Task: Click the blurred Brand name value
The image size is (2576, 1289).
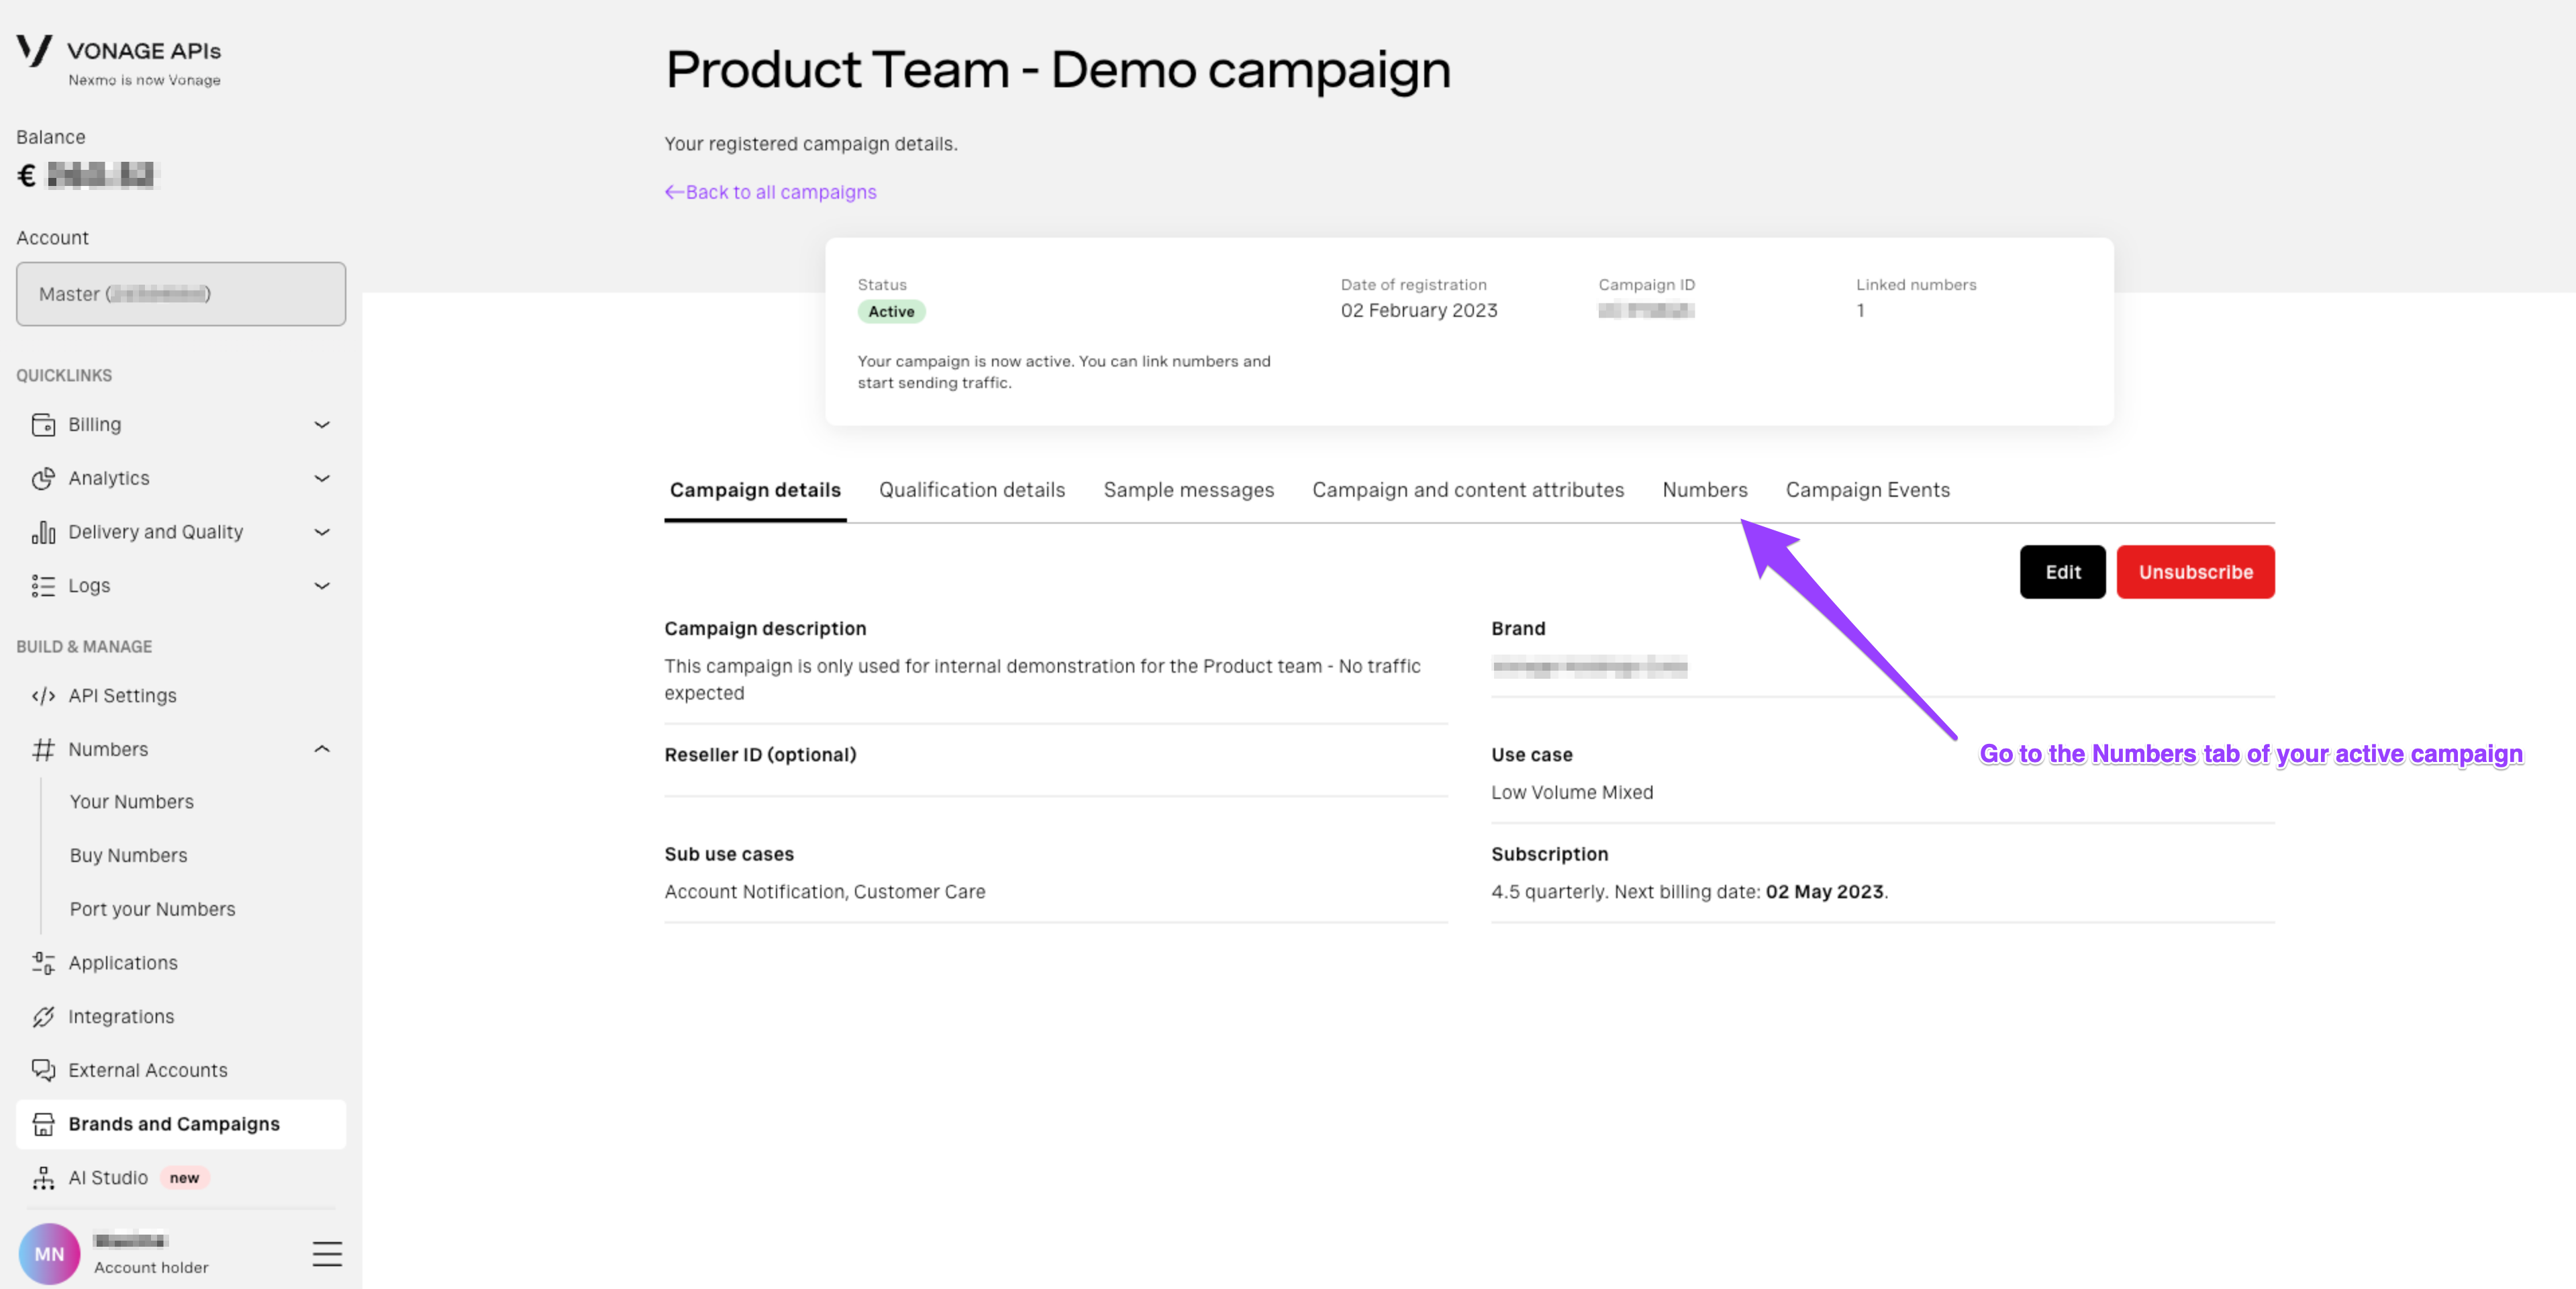Action: [x=1590, y=667]
